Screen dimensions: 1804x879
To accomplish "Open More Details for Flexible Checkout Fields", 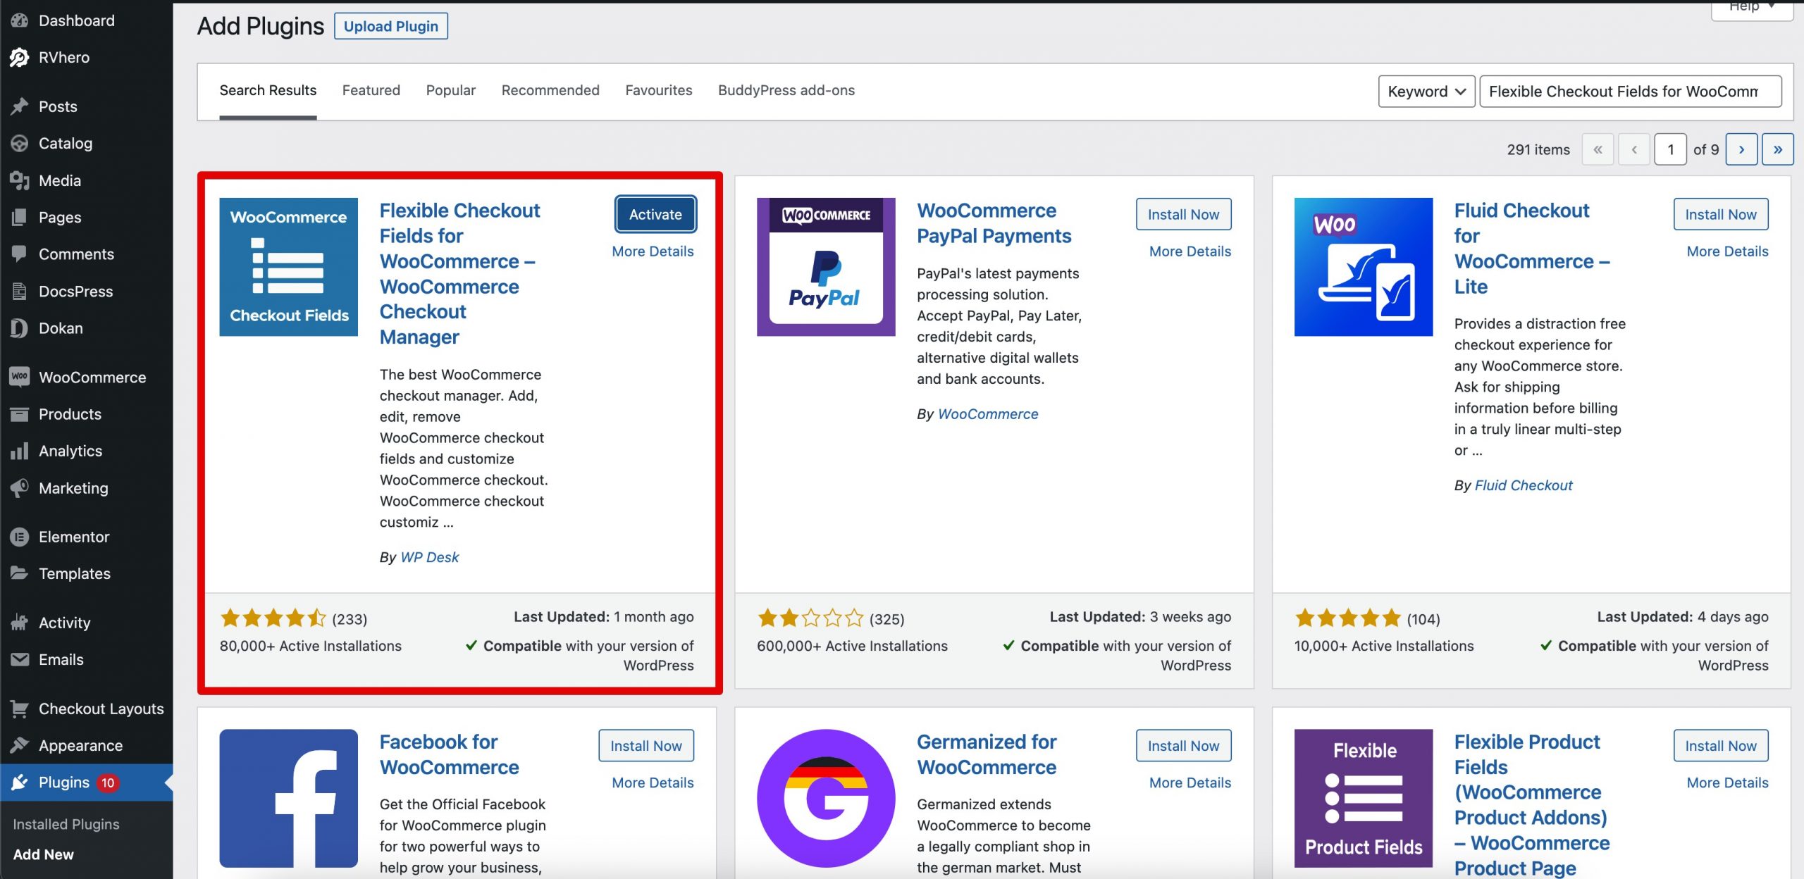I will coord(653,251).
